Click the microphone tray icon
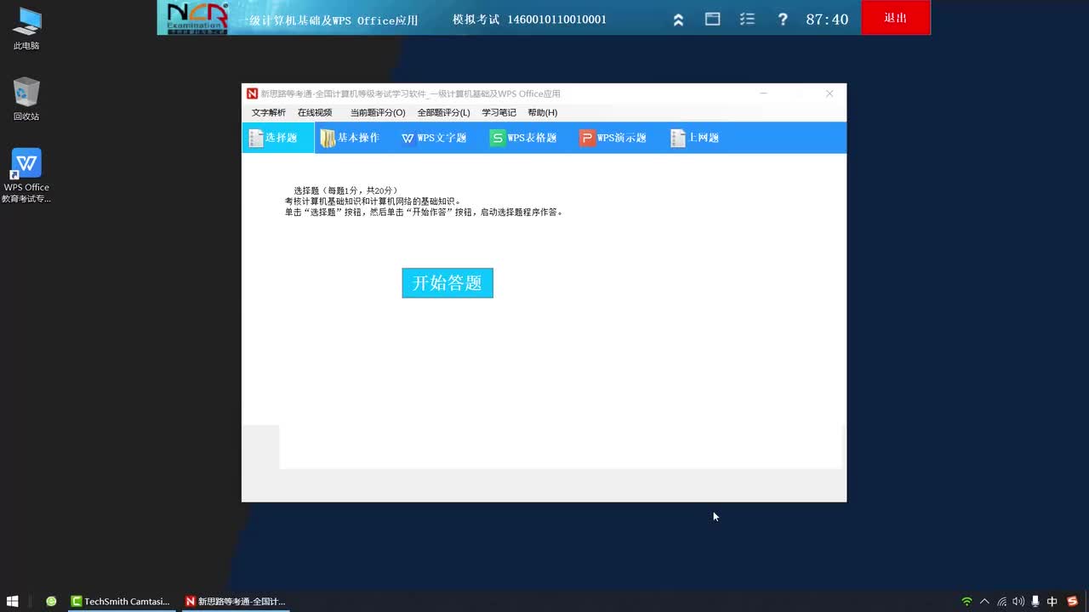Image resolution: width=1089 pixels, height=612 pixels. coord(1035,602)
